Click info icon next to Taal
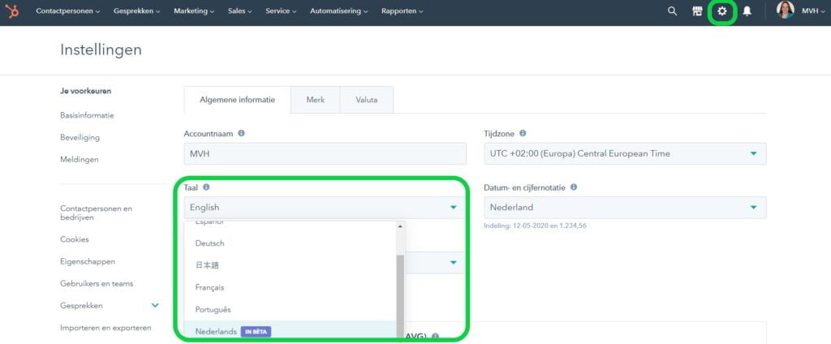Screen dimensions: 831x344 206,187
